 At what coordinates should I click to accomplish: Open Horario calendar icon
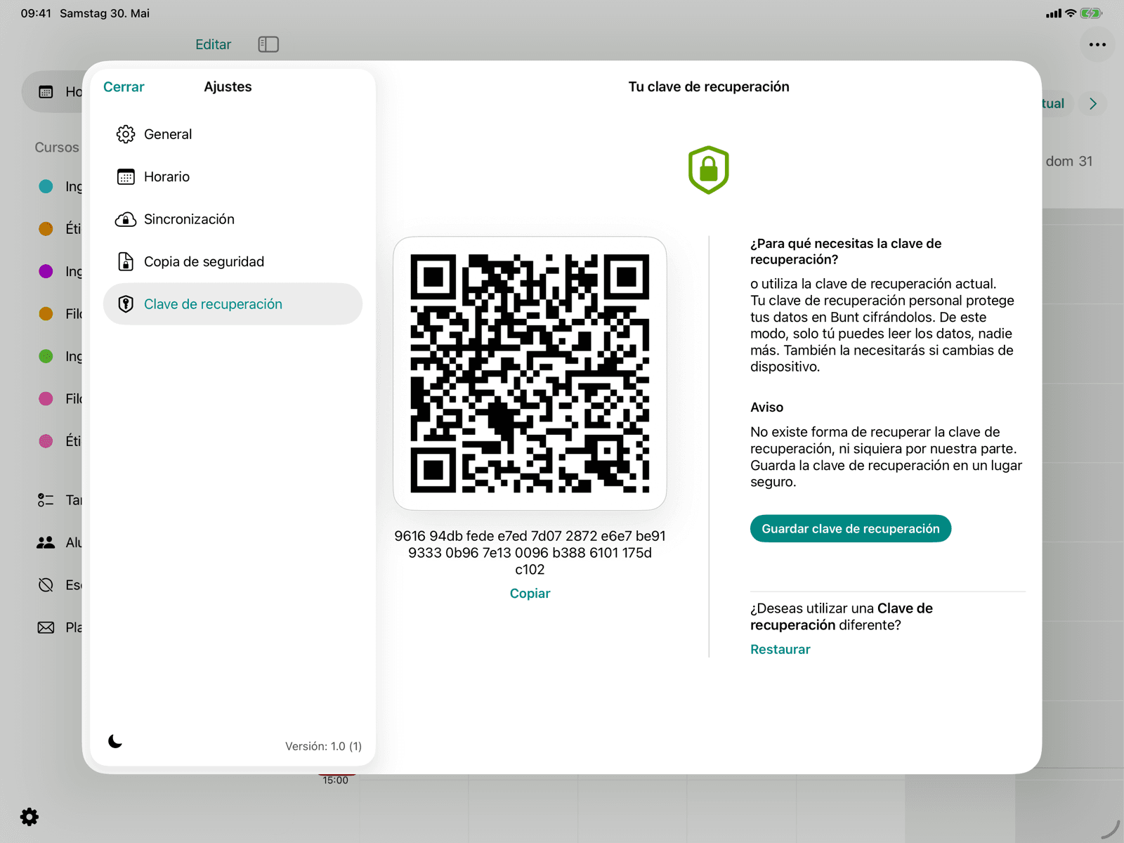(126, 177)
